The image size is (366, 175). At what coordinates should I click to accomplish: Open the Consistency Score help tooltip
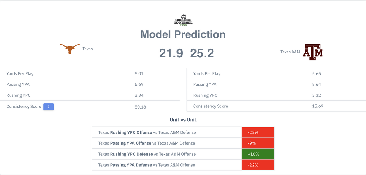coord(49,107)
